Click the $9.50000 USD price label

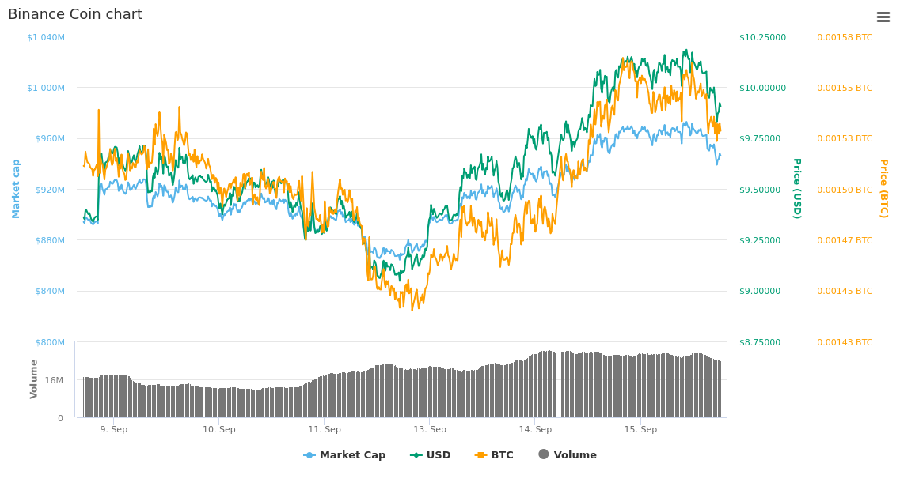click(x=760, y=190)
